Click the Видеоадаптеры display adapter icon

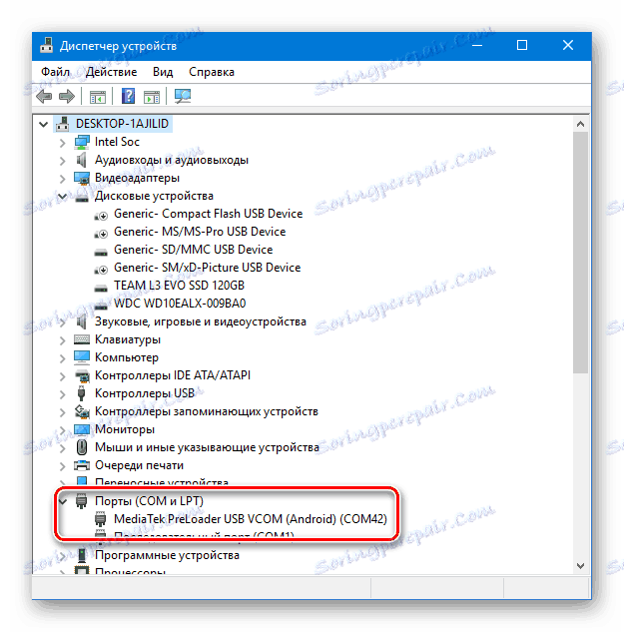(82, 178)
